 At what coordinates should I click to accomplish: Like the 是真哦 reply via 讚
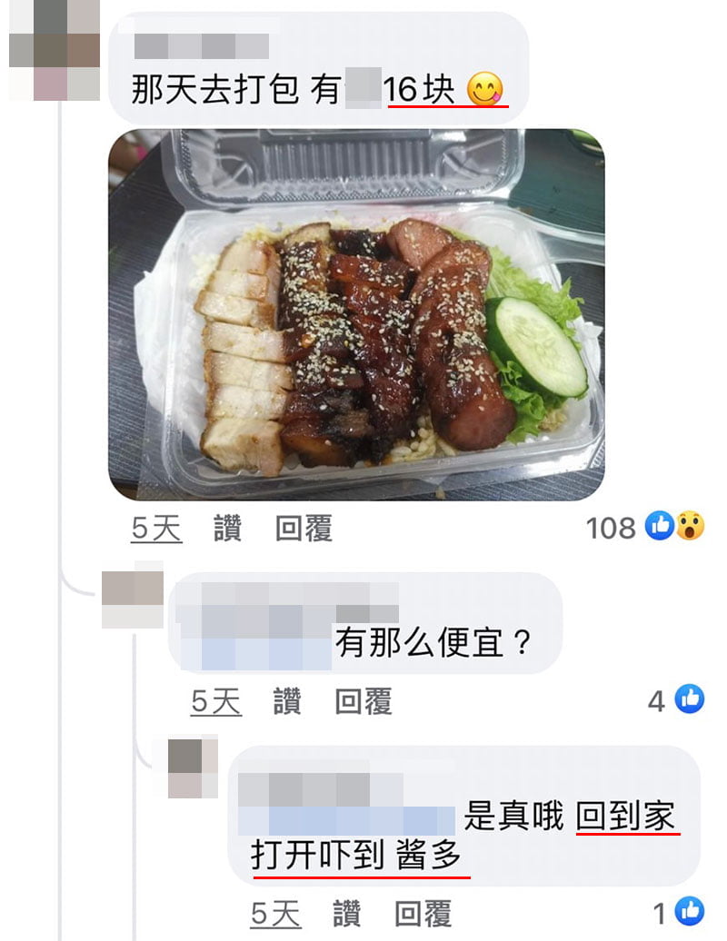pos(347,914)
